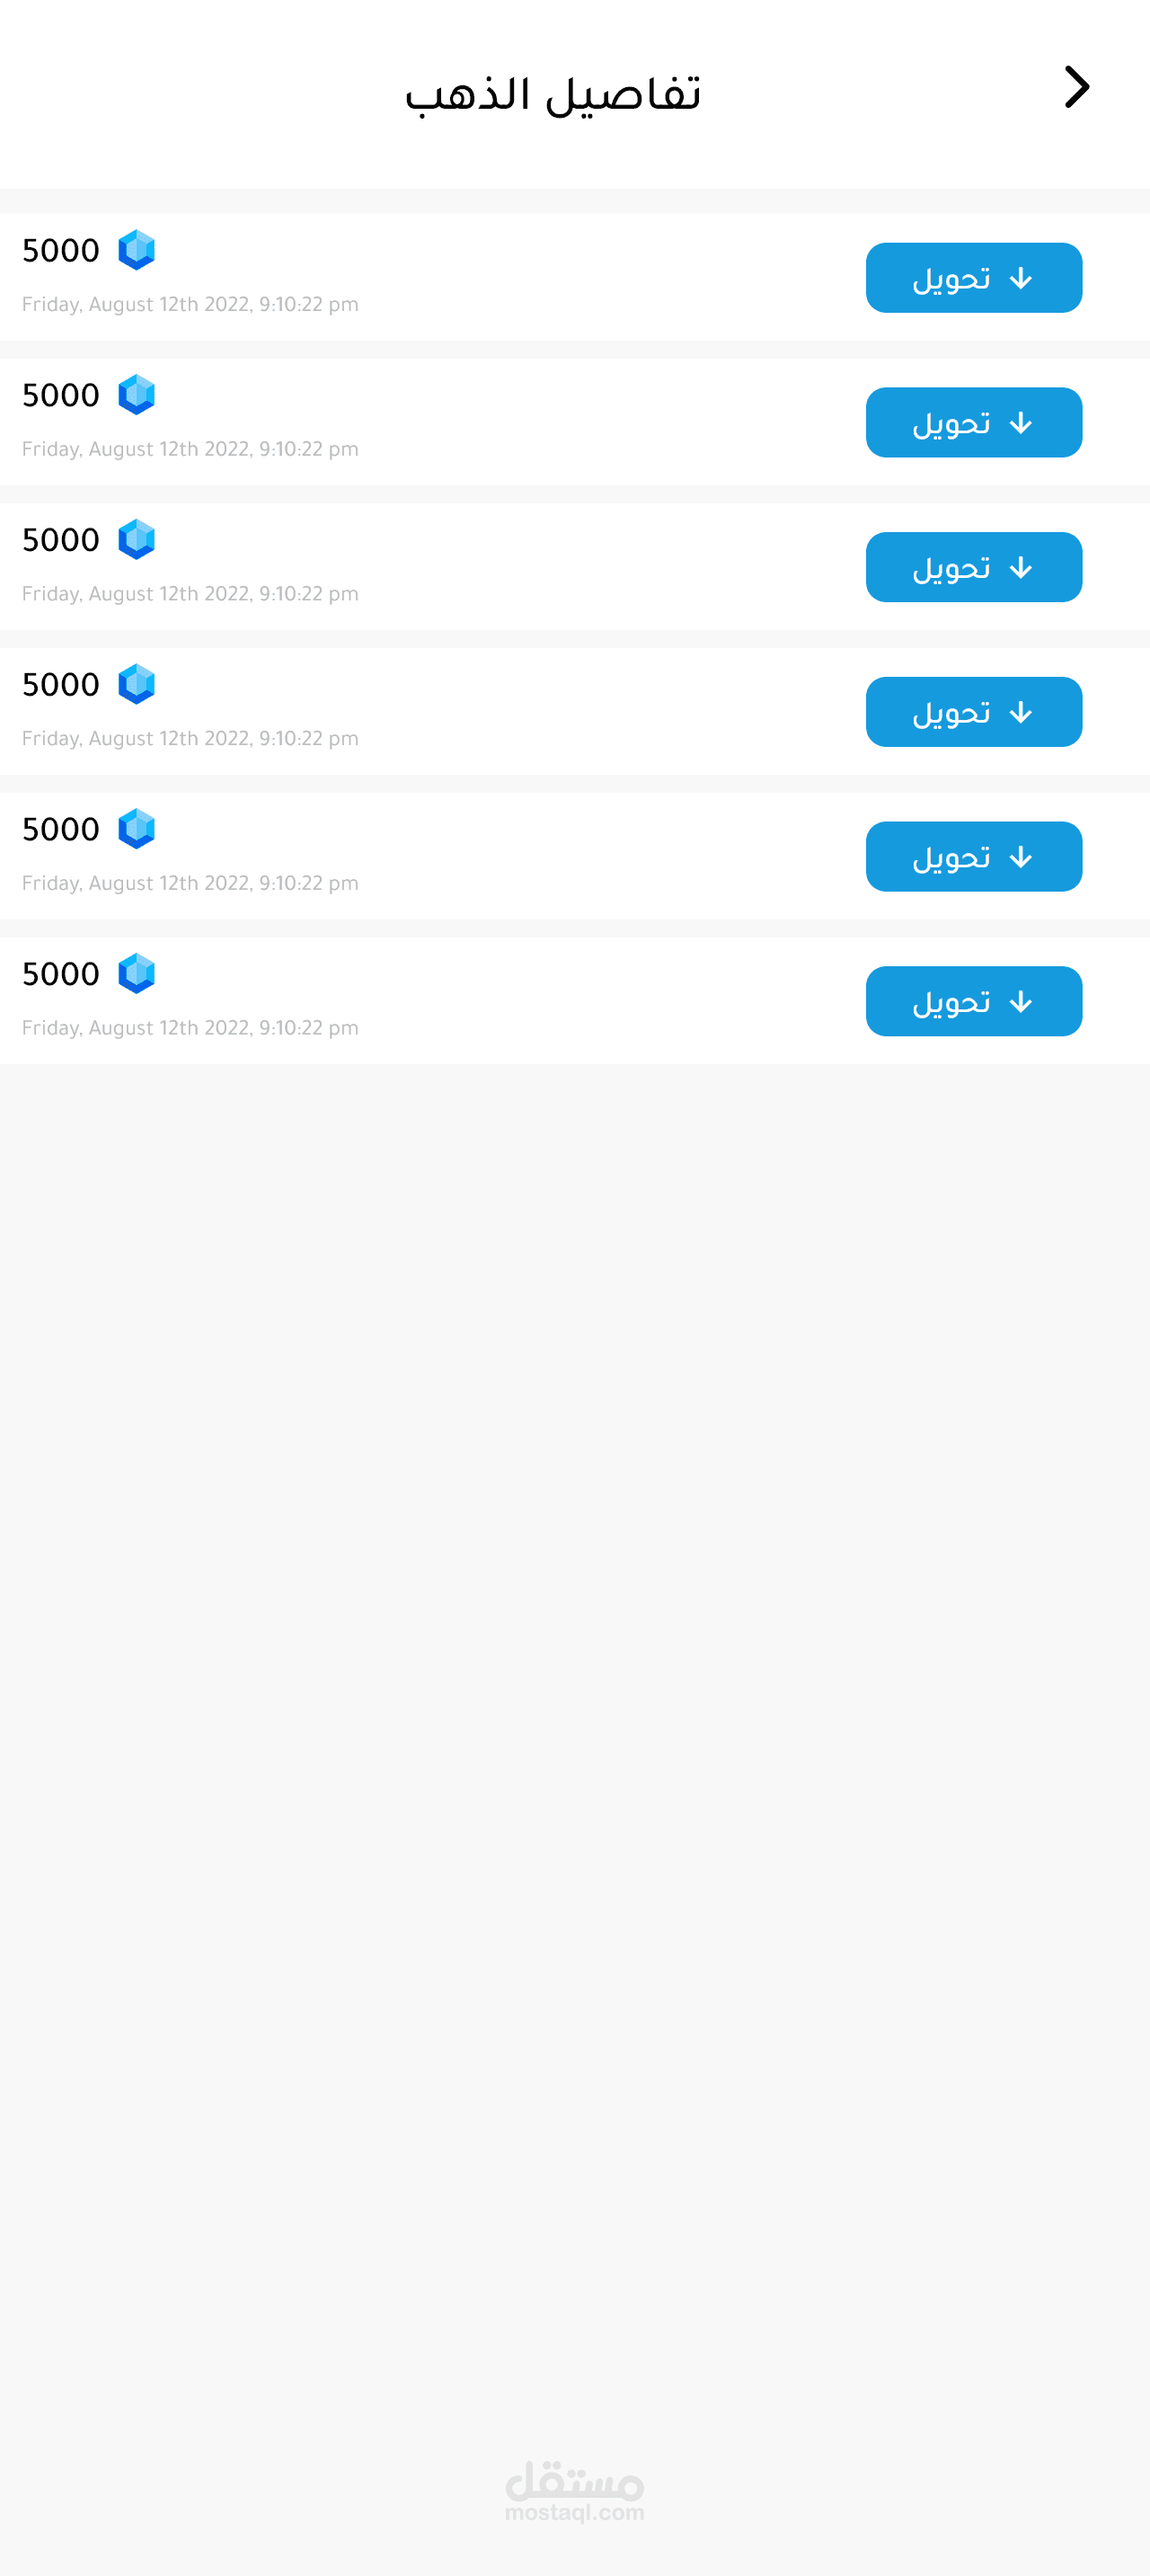Select the last 5000 amount entry
Screen dimensions: 1150x2576
(61, 974)
